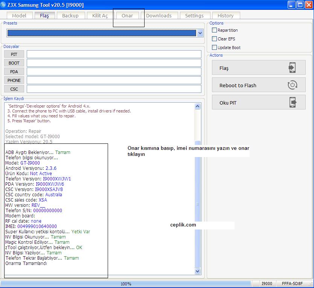
Task: Click the CSC country code Australia text
Action: [54, 194]
